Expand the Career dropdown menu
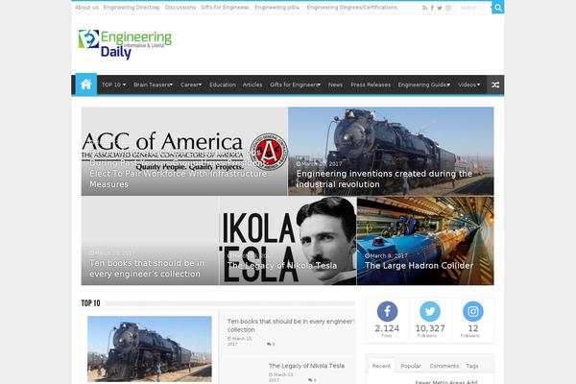 [x=191, y=84]
